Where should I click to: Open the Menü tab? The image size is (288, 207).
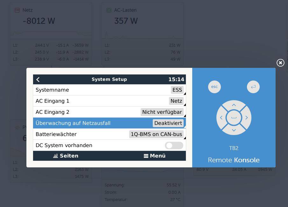point(155,156)
